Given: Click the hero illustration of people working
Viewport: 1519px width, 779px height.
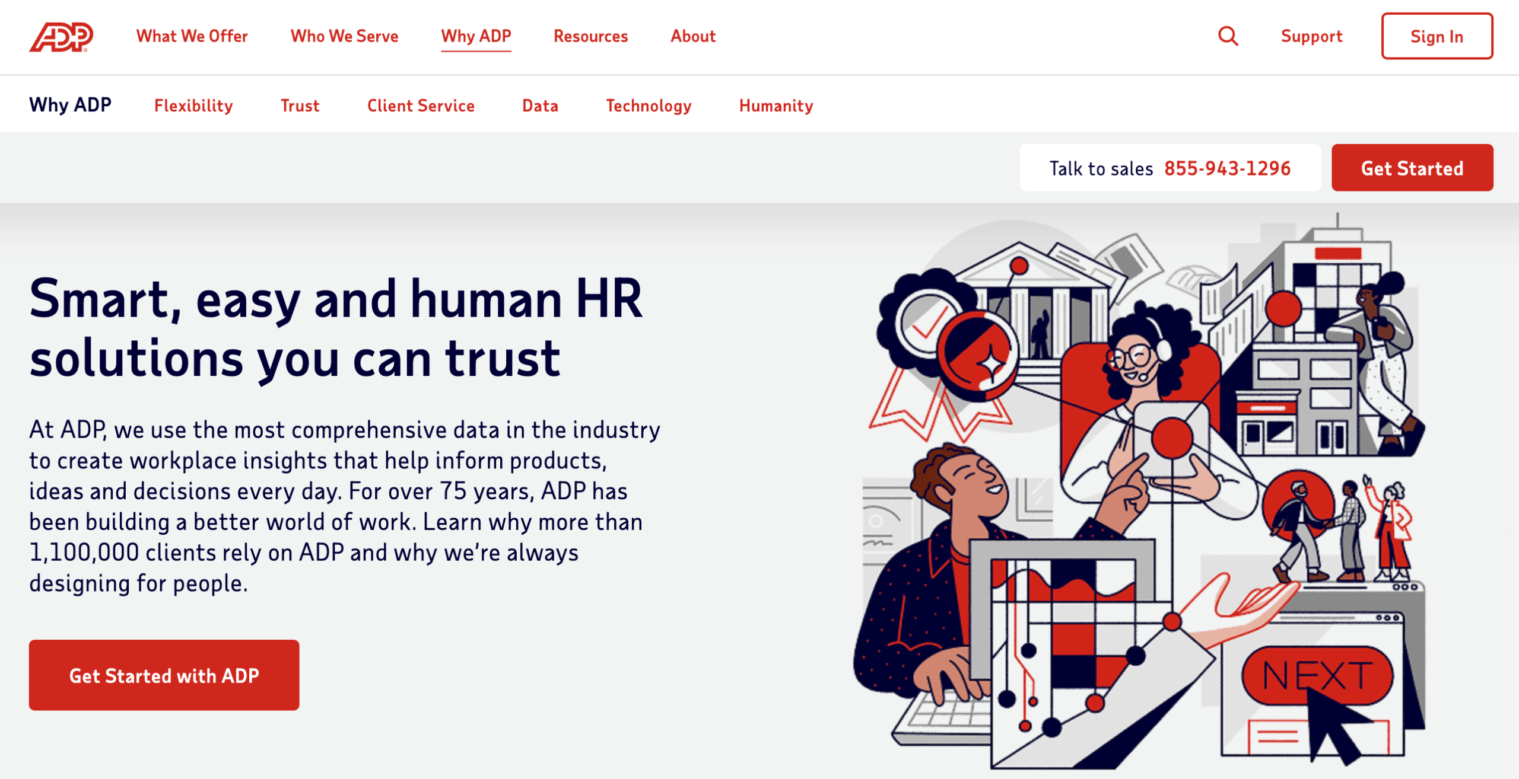Looking at the screenshot, I should [x=1139, y=492].
